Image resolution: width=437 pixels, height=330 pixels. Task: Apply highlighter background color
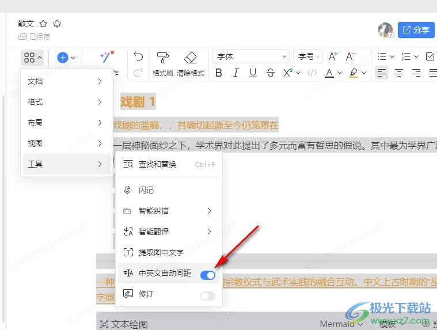354,73
